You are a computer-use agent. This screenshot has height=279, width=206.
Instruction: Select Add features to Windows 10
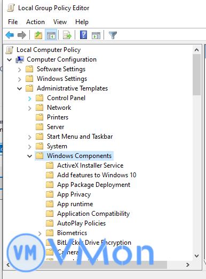coord(97,175)
